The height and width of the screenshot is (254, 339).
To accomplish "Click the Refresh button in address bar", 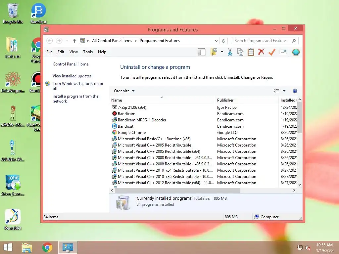I will (x=223, y=41).
